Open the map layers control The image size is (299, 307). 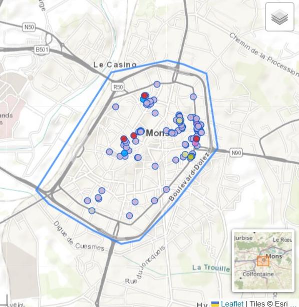[x=279, y=17]
